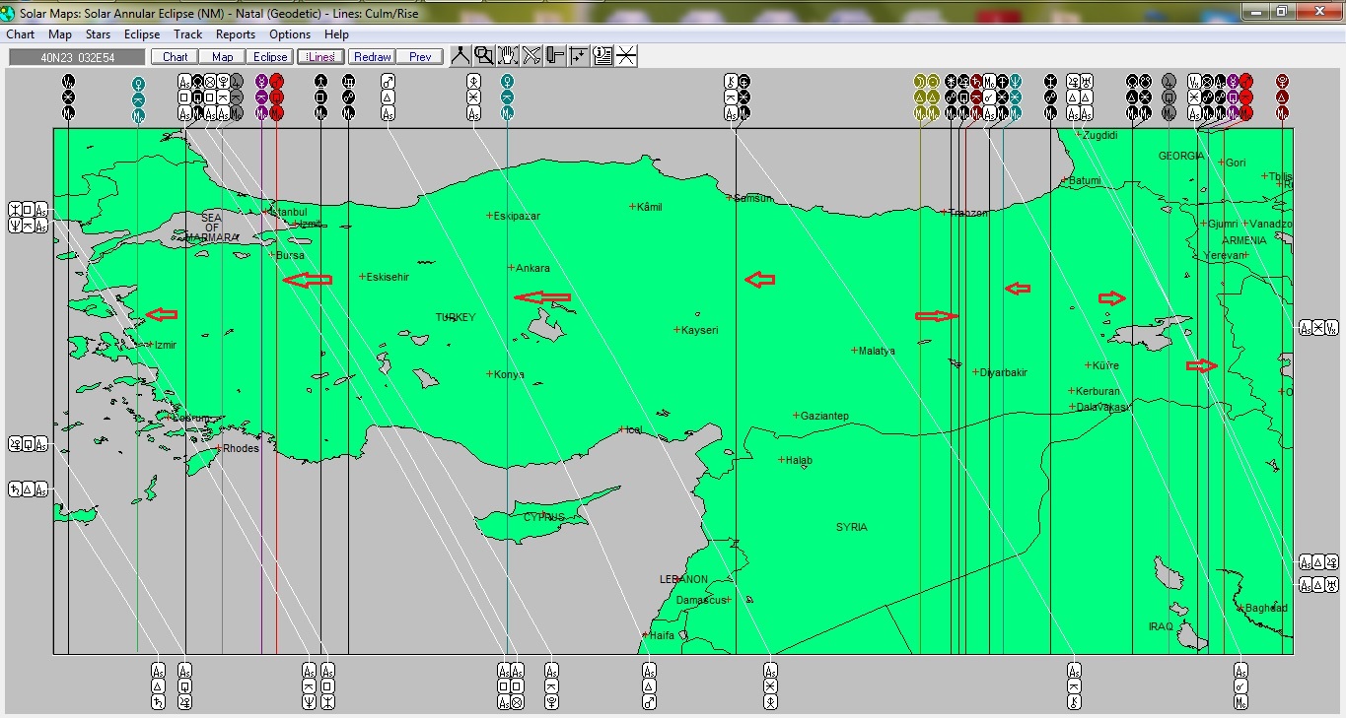1346x718 pixels.
Task: Toggle the Lines button in toolbar
Action: click(x=320, y=57)
